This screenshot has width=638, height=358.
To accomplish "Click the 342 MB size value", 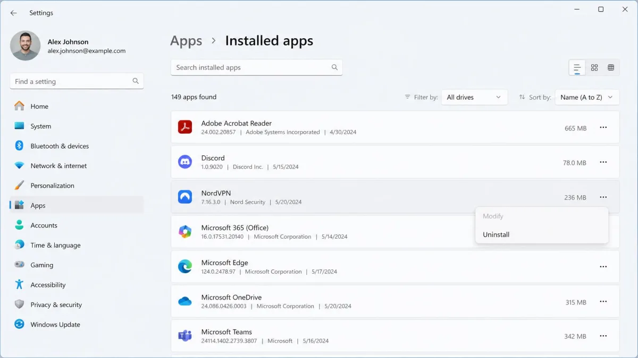I will (x=575, y=336).
